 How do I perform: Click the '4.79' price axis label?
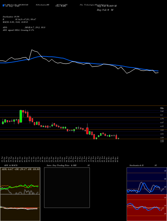point(162,119)
